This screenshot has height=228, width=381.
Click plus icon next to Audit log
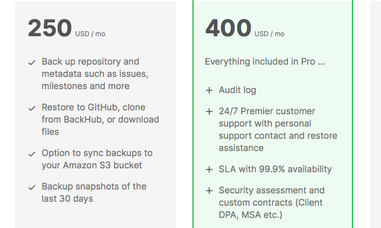tap(209, 90)
